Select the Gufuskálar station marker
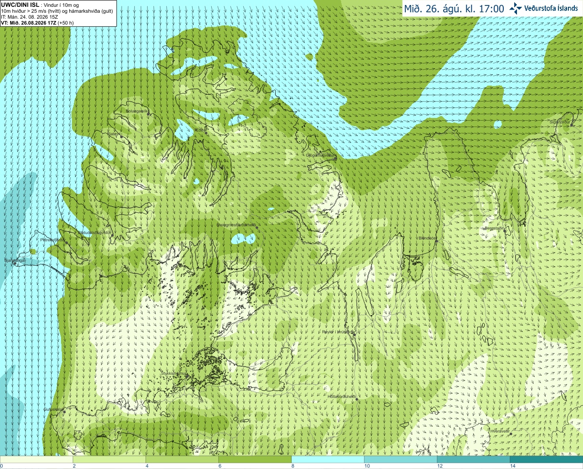Screen dimensions: 583x469 [x=64, y=412]
